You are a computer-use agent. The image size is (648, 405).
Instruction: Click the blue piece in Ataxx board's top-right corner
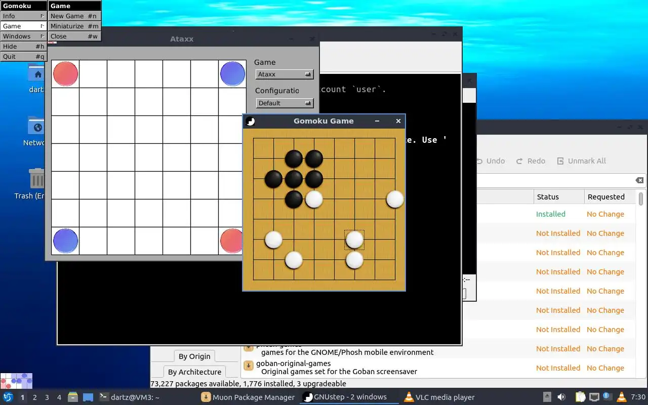tap(233, 74)
